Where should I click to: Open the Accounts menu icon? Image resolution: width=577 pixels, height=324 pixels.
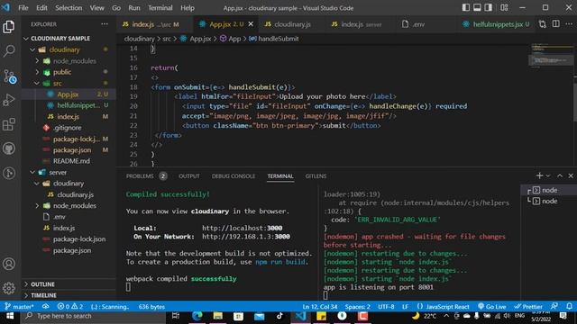point(9,264)
